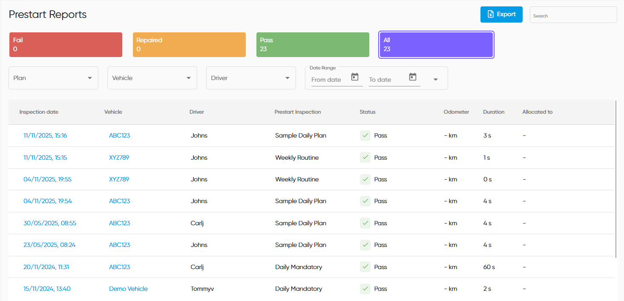Click Pass checkmark icon for Demo Vehicle row

tap(365, 289)
